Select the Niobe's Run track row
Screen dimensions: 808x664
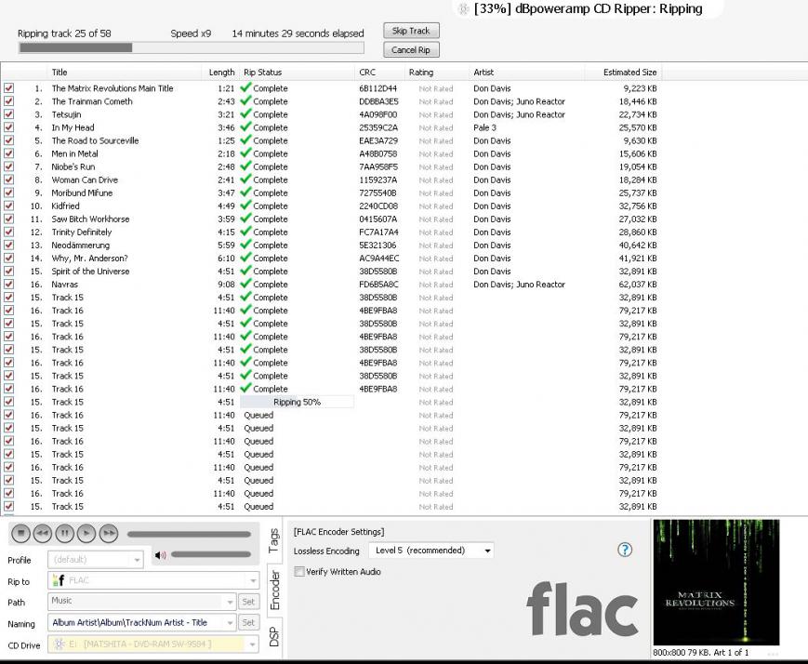pos(330,166)
